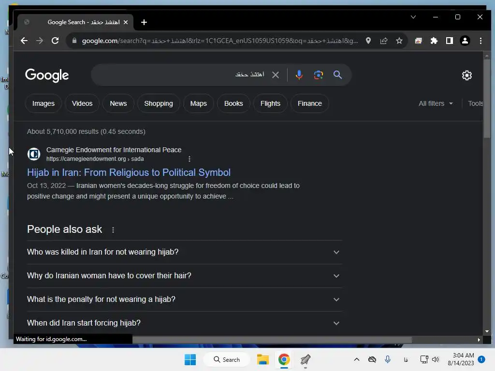Toggle the browser side panel

coord(449,41)
